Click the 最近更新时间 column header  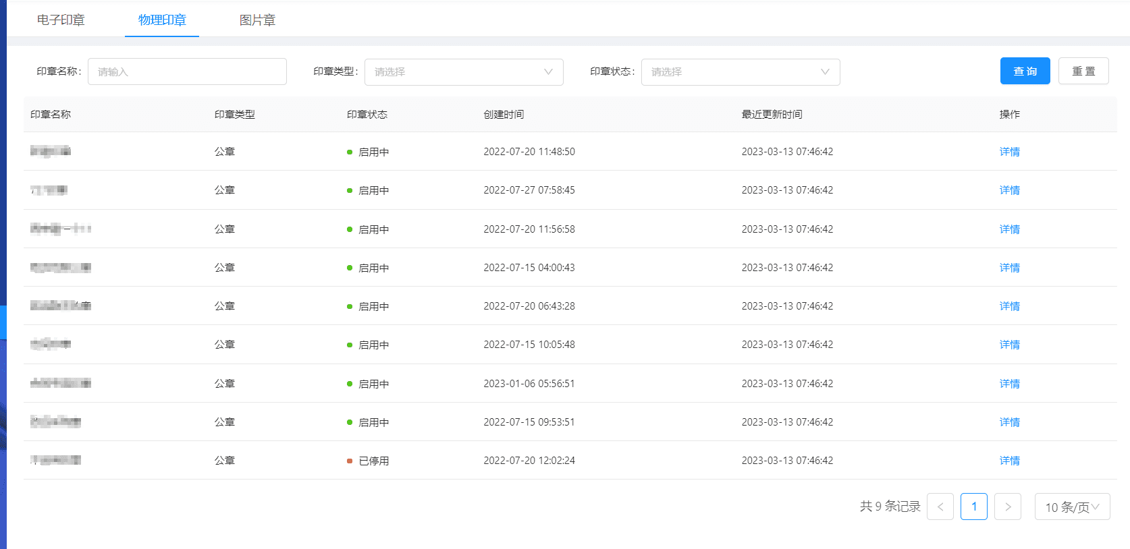tap(772, 115)
